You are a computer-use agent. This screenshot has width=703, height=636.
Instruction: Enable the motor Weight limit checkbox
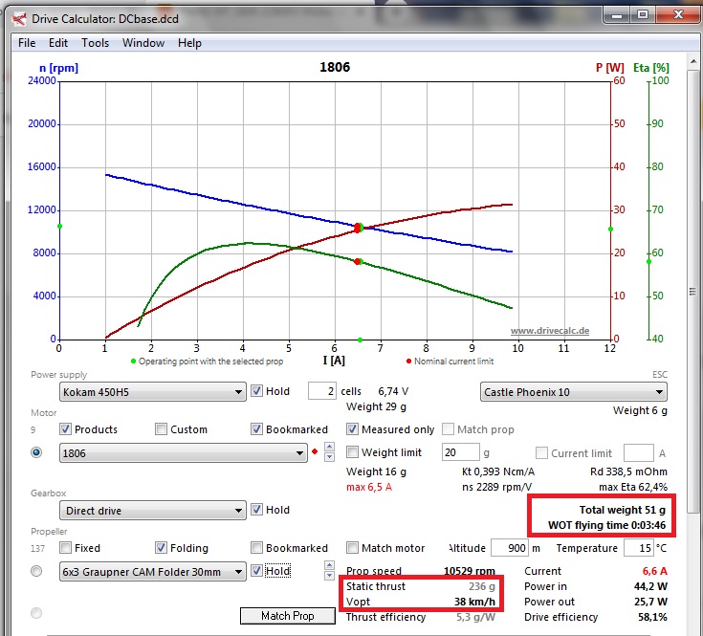[x=352, y=452]
